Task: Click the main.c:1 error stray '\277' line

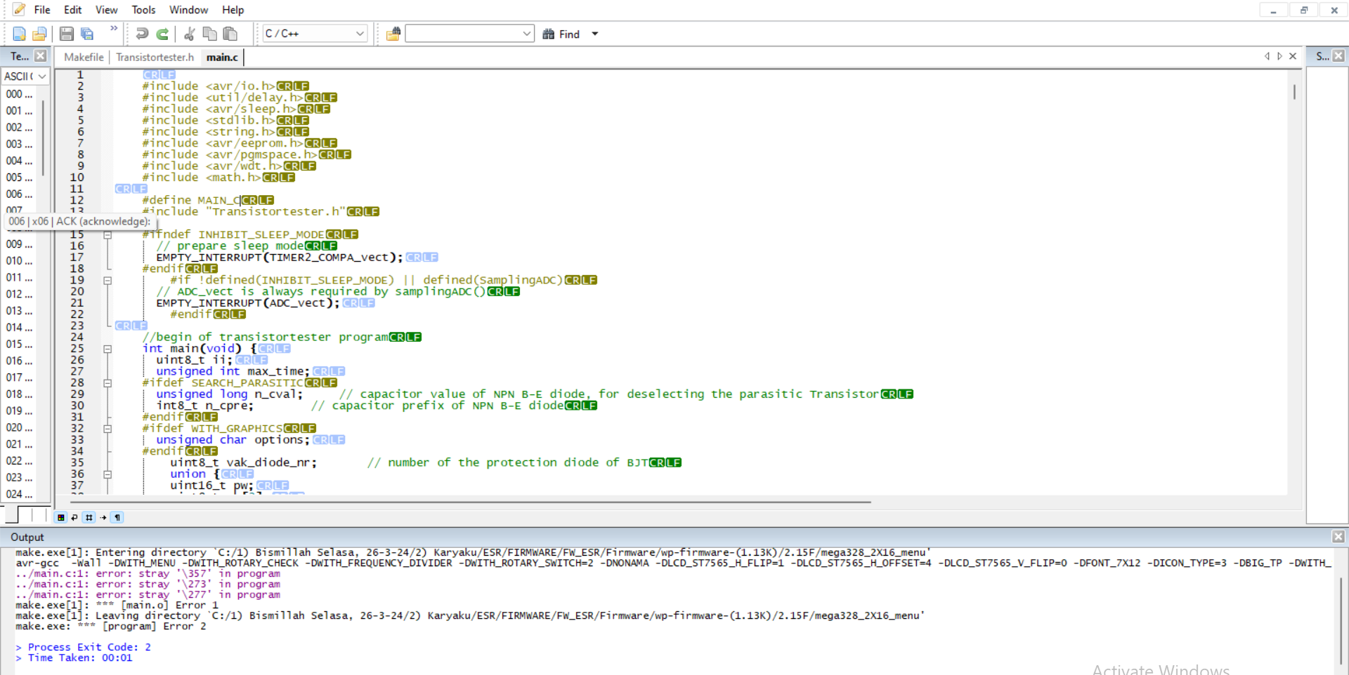Action: click(148, 594)
